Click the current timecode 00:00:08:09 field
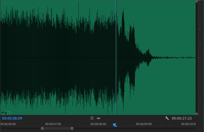The width and height of the screenshot is (204, 132). click(12, 118)
